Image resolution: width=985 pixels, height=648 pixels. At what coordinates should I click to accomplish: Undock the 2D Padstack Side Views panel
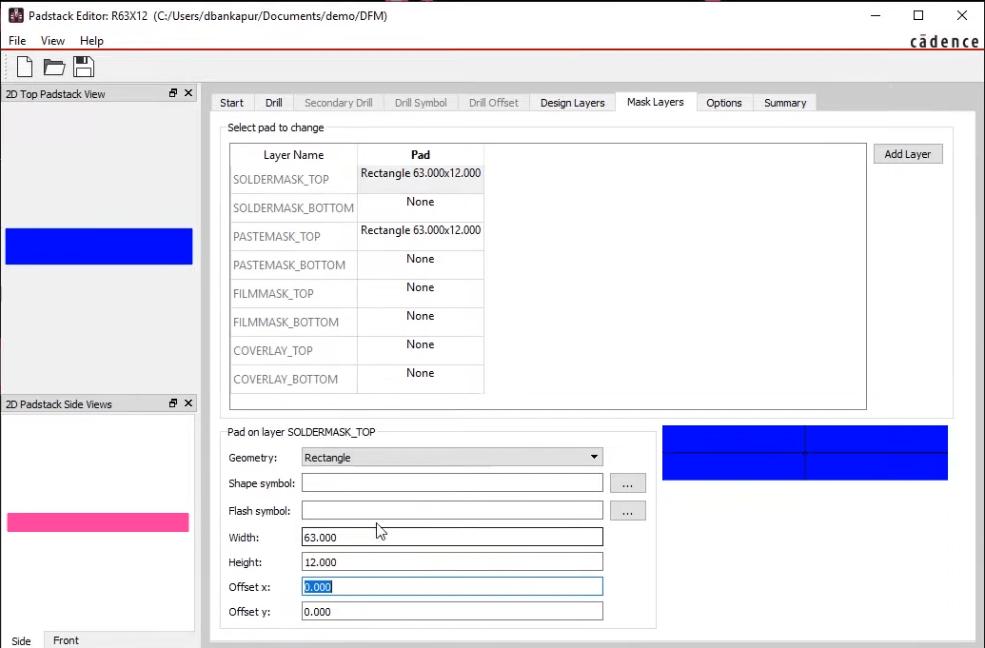coord(173,403)
